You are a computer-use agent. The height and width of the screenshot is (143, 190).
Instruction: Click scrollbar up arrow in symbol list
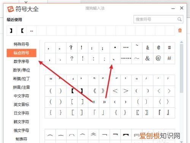[x=181, y=42]
